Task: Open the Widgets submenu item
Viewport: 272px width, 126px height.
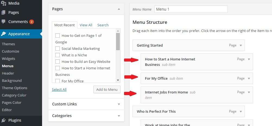Action: pyautogui.click(x=8, y=59)
